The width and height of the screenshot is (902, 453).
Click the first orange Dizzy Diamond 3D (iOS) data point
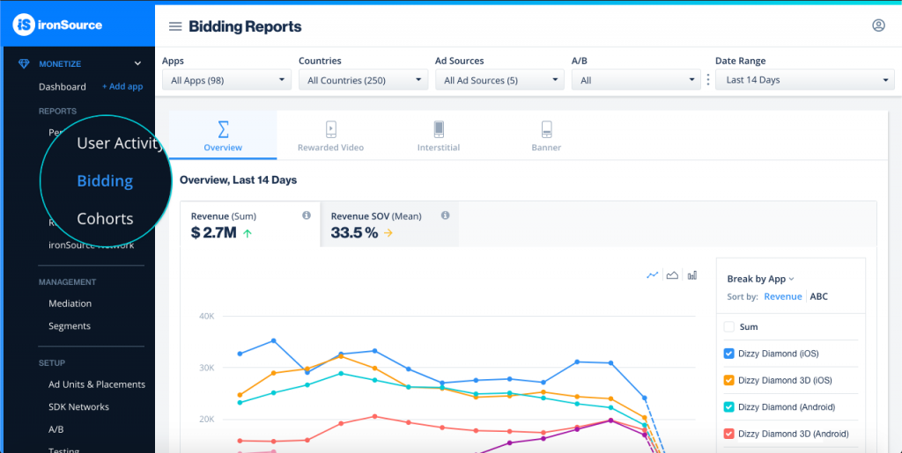point(240,395)
